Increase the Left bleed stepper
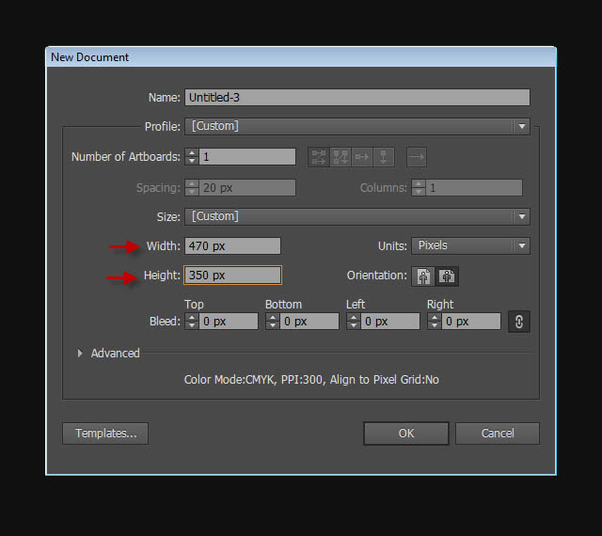Viewport: 602px width, 536px height. click(354, 317)
